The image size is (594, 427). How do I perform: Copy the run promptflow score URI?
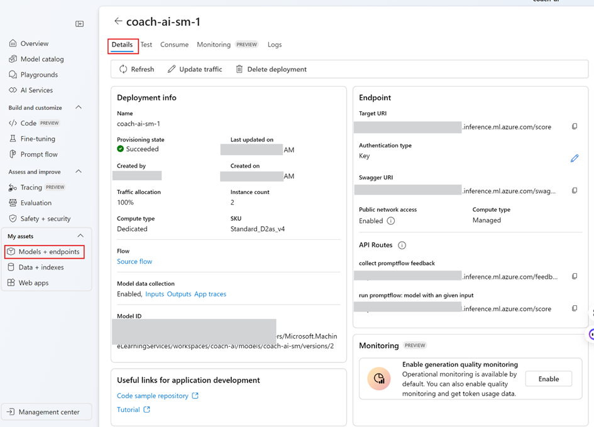point(575,308)
